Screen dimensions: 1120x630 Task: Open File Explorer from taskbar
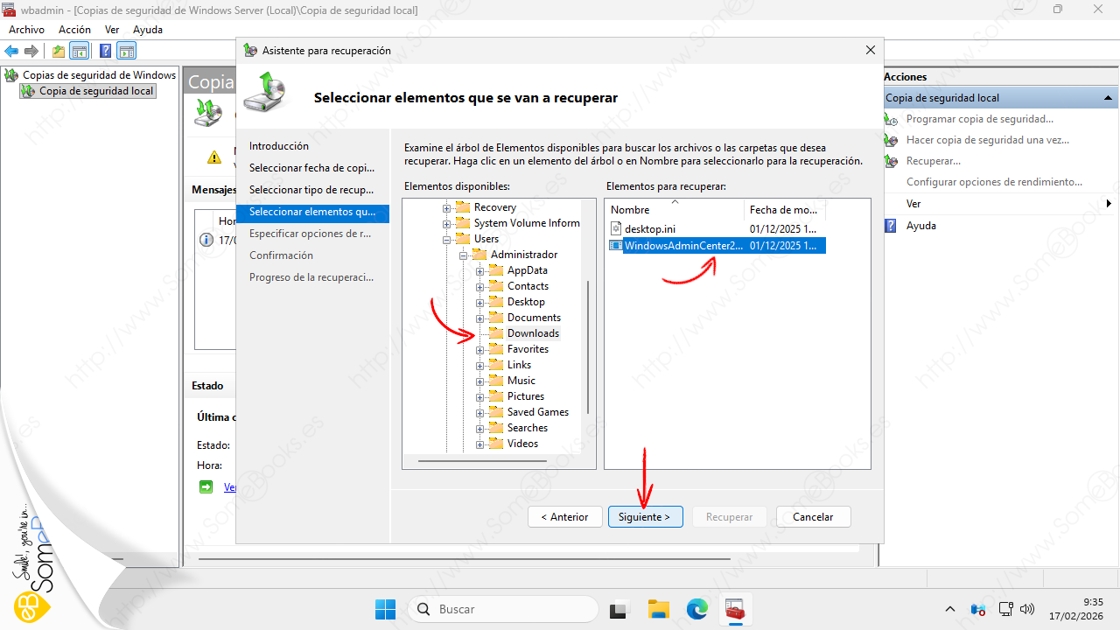point(658,609)
